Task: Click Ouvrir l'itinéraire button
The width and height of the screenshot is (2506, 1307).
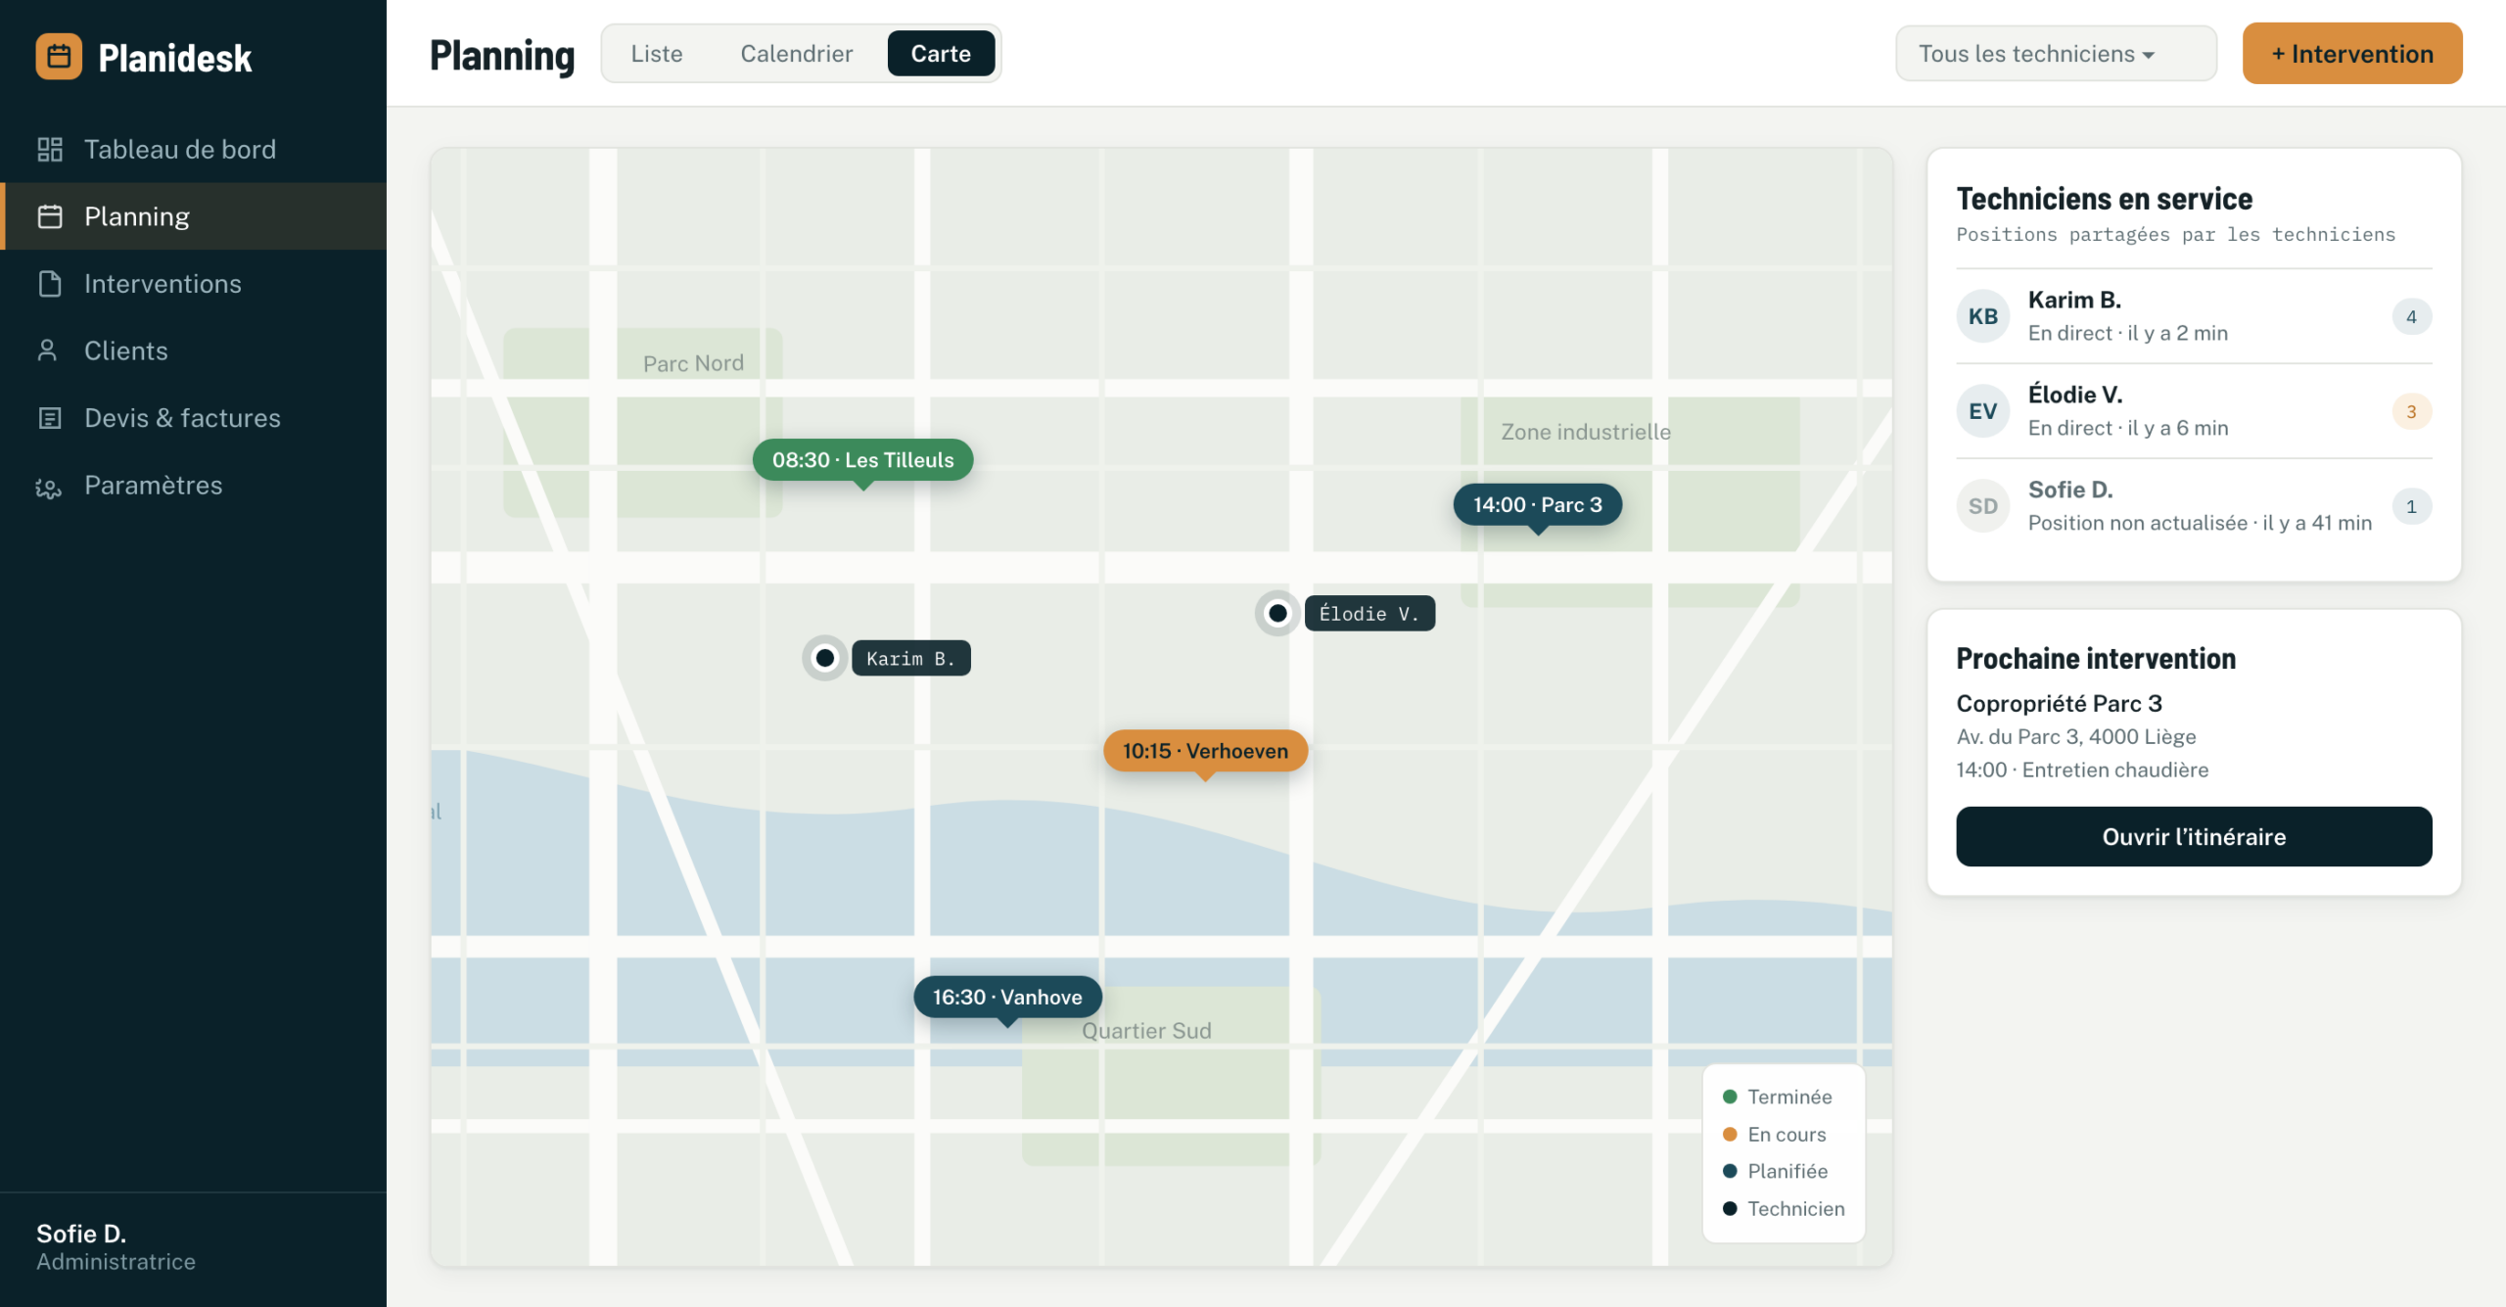Action: [2194, 836]
